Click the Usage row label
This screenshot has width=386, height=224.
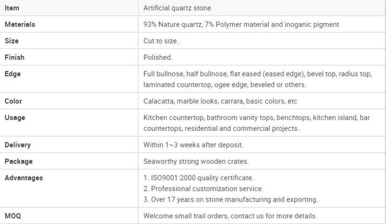(15, 117)
